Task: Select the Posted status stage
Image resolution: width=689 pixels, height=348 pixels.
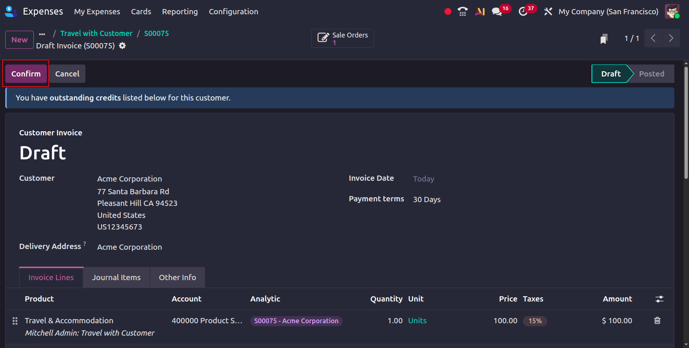Action: point(652,74)
